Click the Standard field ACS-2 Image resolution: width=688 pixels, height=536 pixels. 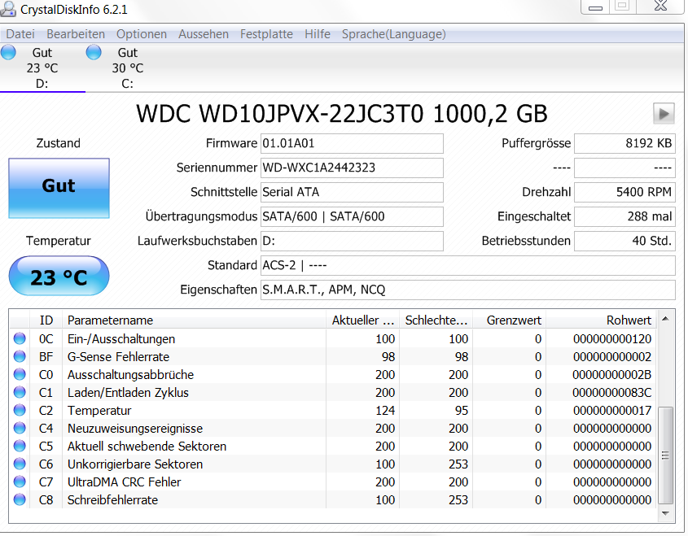(467, 266)
